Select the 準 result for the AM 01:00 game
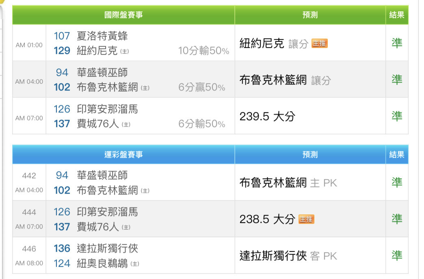This screenshot has width=424, height=279. click(x=397, y=43)
